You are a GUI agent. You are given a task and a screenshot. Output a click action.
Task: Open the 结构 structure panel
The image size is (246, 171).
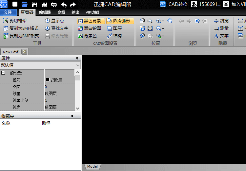(x=114, y=36)
